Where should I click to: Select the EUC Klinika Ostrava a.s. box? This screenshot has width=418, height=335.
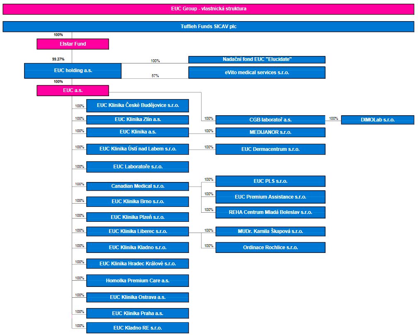click(138, 297)
